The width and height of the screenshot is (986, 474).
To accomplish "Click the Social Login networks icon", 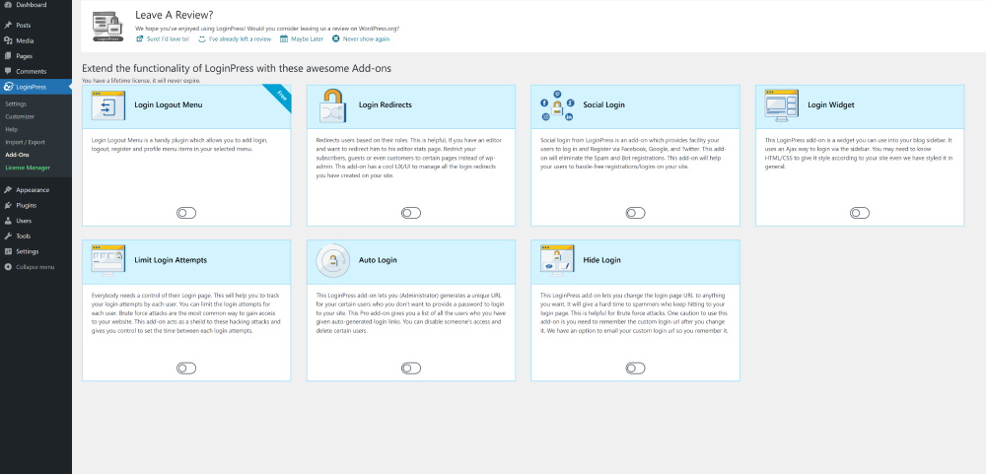I will 557,106.
